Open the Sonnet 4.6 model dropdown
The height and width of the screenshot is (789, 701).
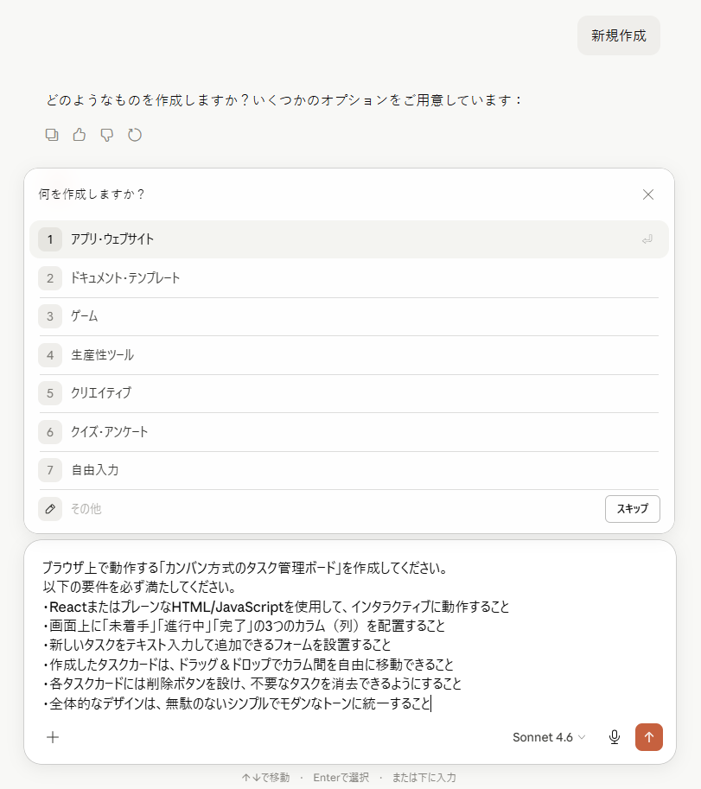click(549, 737)
